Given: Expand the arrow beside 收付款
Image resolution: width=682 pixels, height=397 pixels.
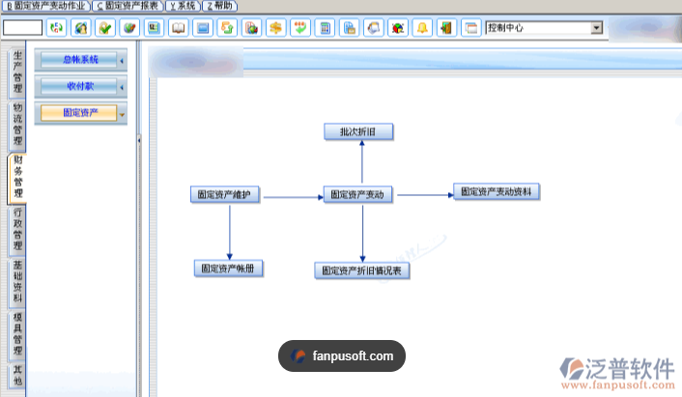Looking at the screenshot, I should point(122,87).
